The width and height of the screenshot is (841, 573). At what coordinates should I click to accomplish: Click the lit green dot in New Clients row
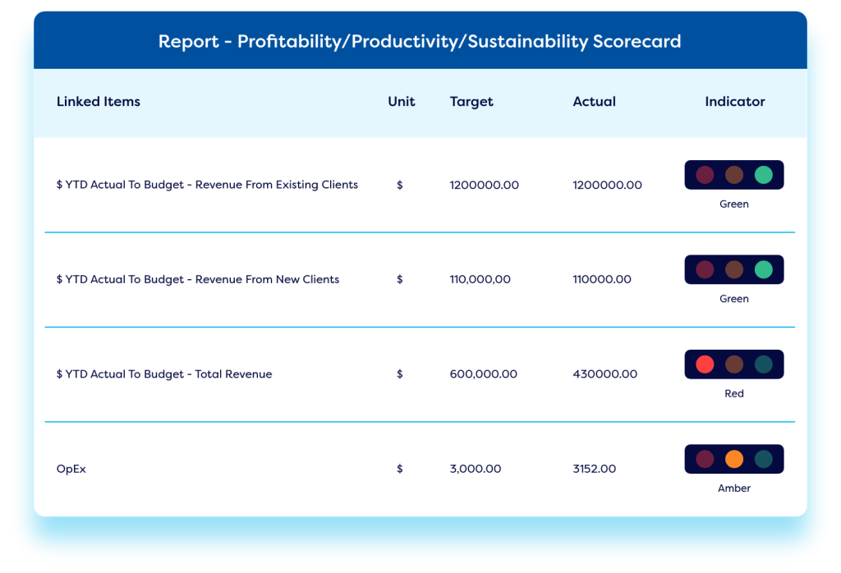click(x=764, y=270)
